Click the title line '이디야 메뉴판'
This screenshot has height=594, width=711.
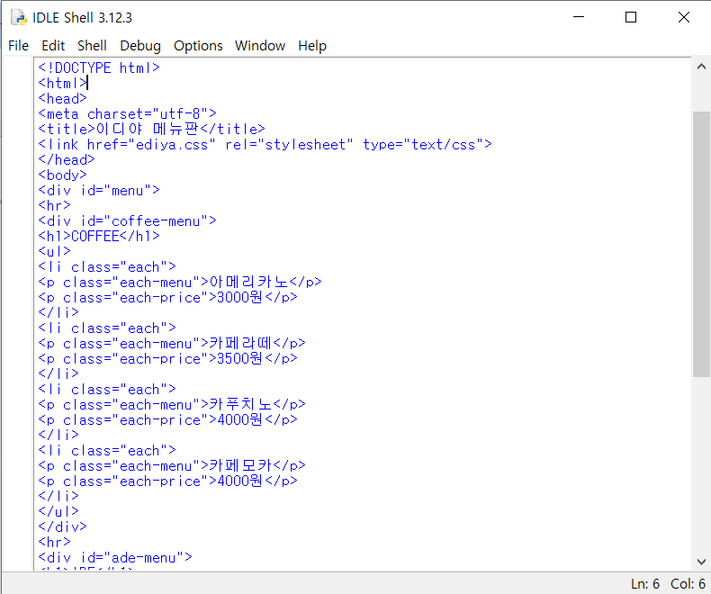point(151,130)
